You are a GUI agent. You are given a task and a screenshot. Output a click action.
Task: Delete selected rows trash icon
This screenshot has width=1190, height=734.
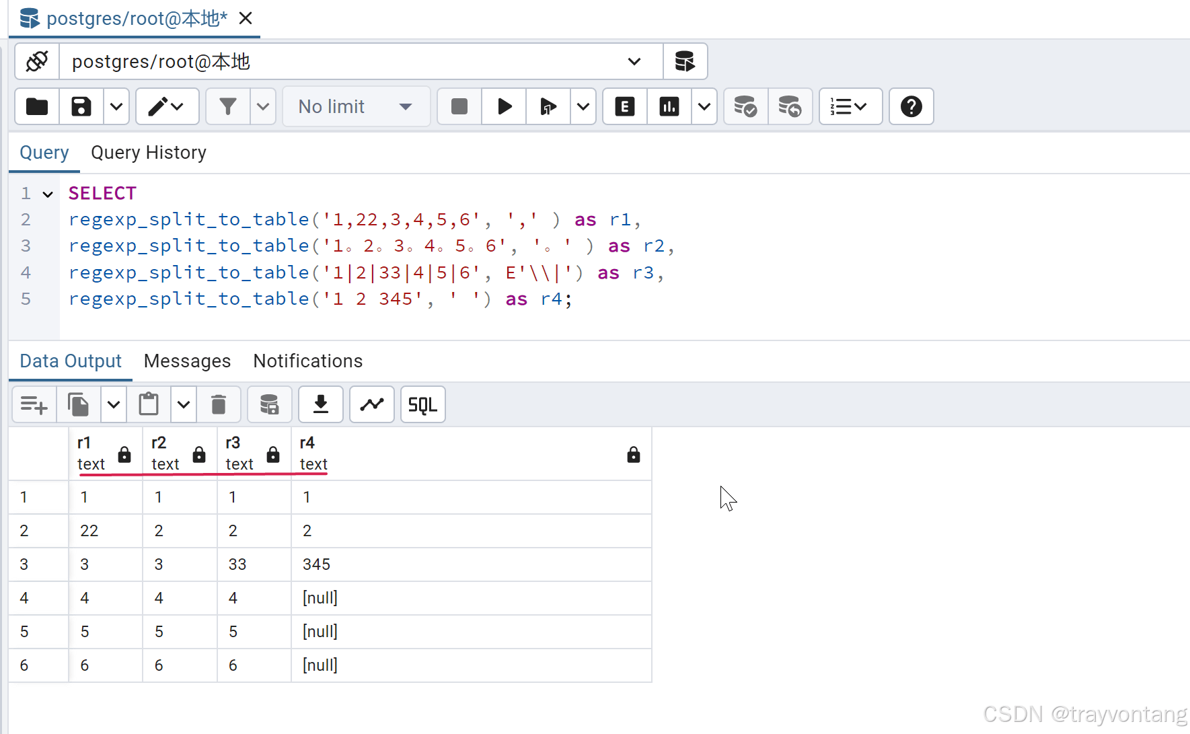[219, 404]
